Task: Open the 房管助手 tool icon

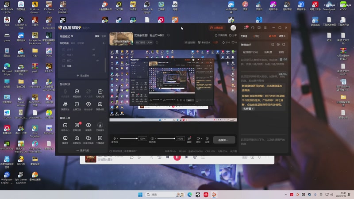Action: click(77, 138)
